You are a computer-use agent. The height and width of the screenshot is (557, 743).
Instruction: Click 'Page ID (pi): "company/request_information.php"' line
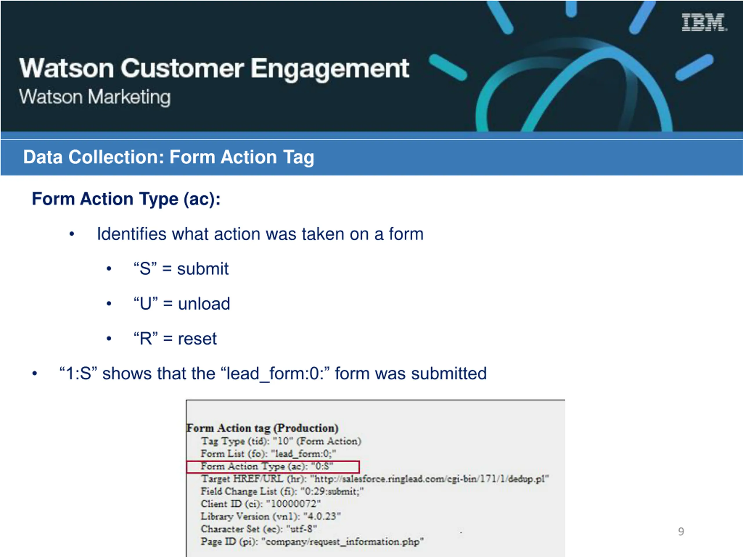click(312, 542)
